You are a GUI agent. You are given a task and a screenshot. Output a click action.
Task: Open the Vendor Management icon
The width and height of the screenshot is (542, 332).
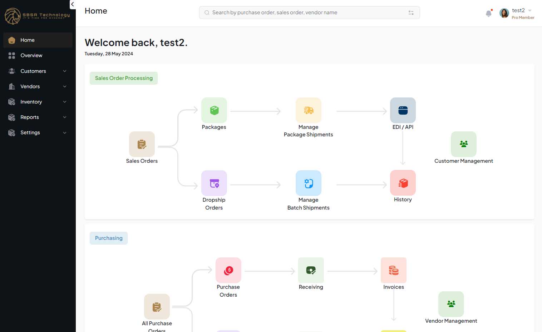click(451, 304)
